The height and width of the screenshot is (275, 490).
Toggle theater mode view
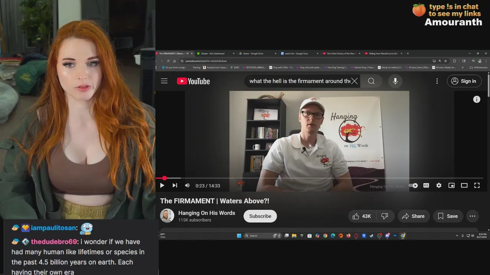[x=464, y=186]
